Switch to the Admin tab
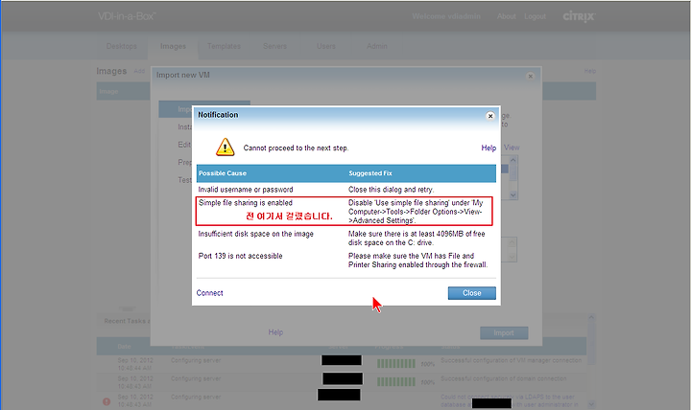The image size is (691, 410). click(x=377, y=46)
